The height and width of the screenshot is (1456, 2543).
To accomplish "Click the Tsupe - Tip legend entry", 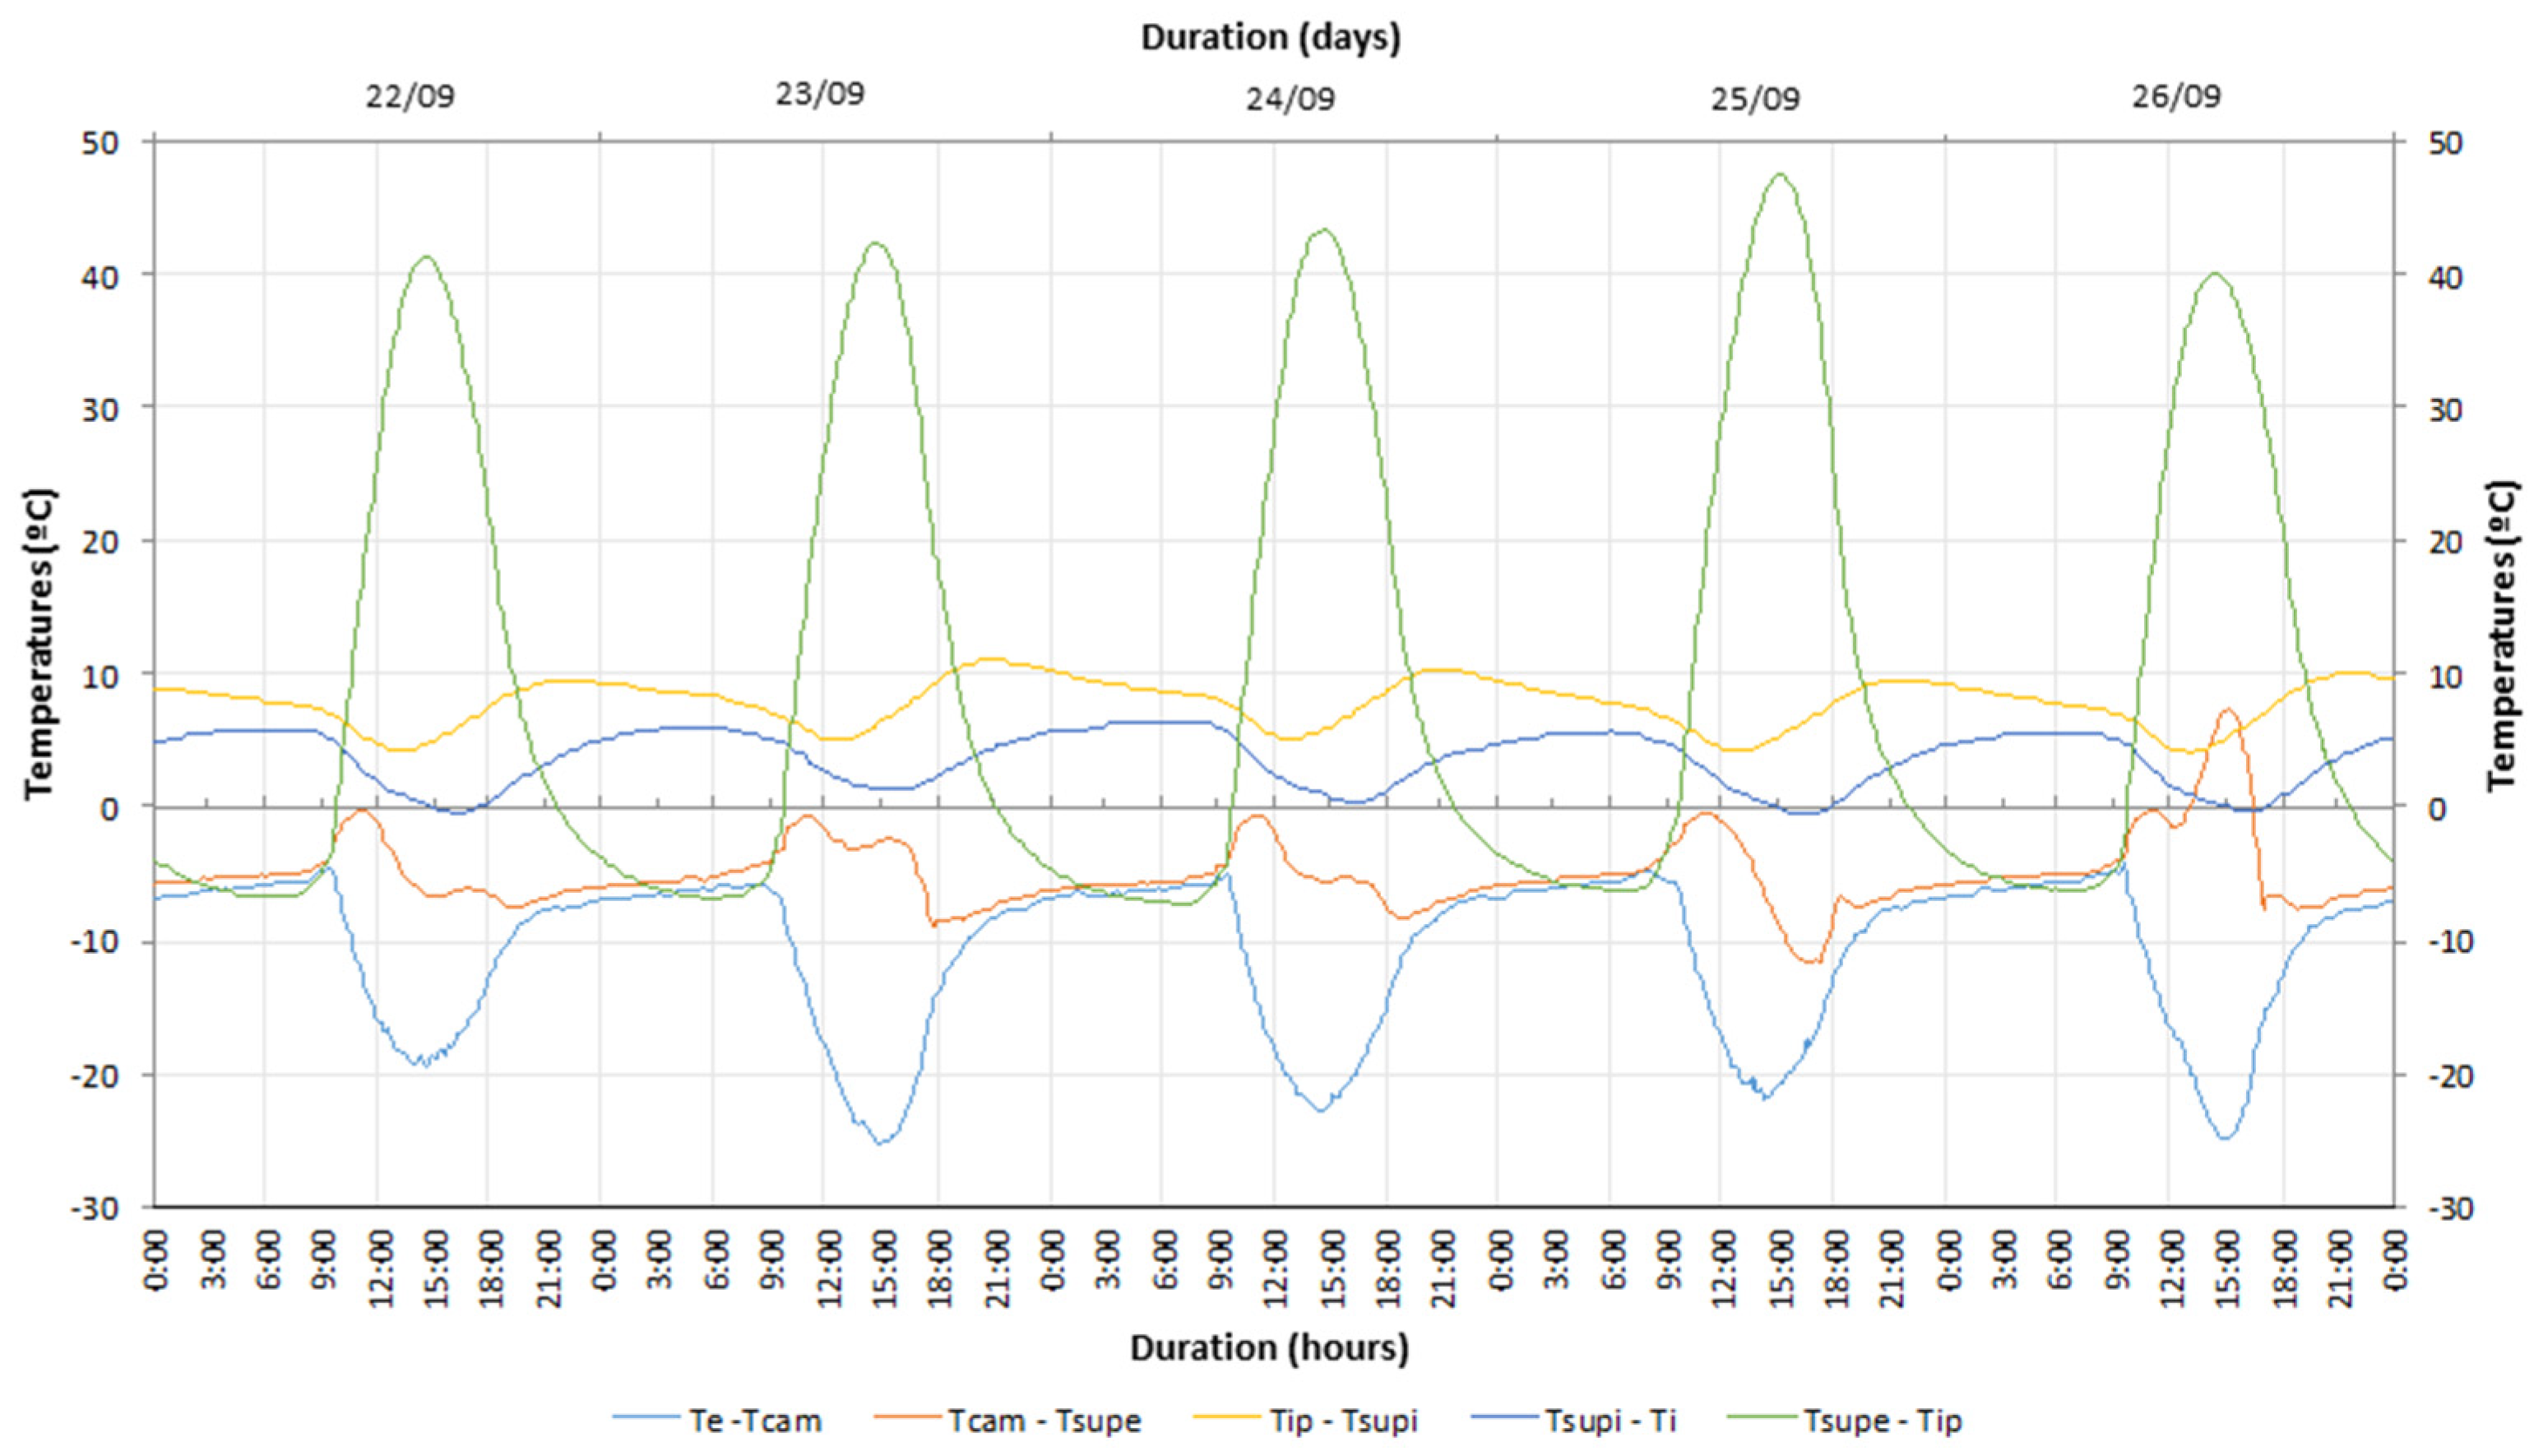I will pyautogui.click(x=1882, y=1420).
